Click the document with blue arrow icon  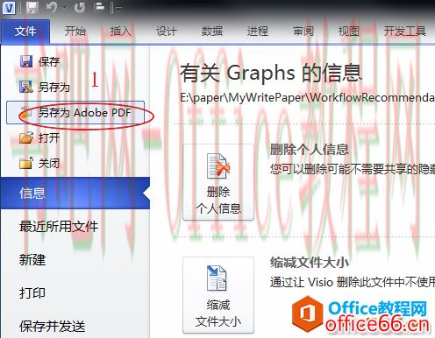217,278
